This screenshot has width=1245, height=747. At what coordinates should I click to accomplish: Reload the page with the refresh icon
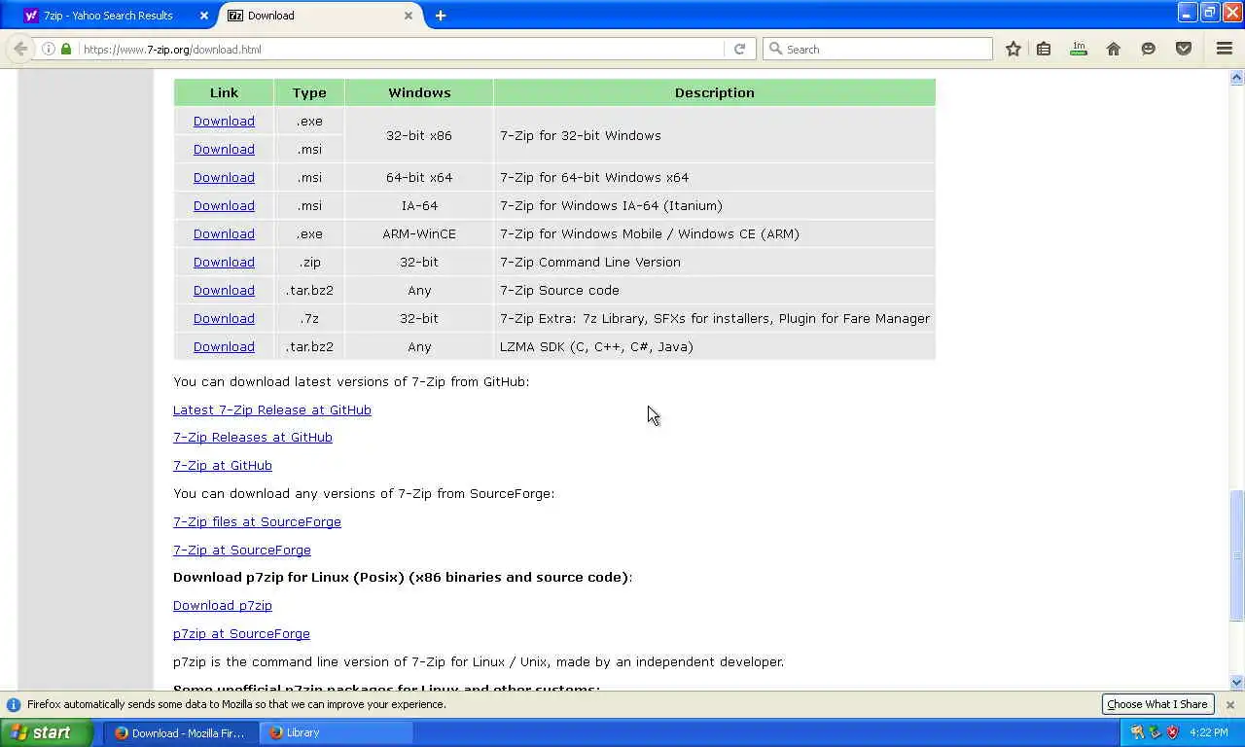(x=739, y=49)
